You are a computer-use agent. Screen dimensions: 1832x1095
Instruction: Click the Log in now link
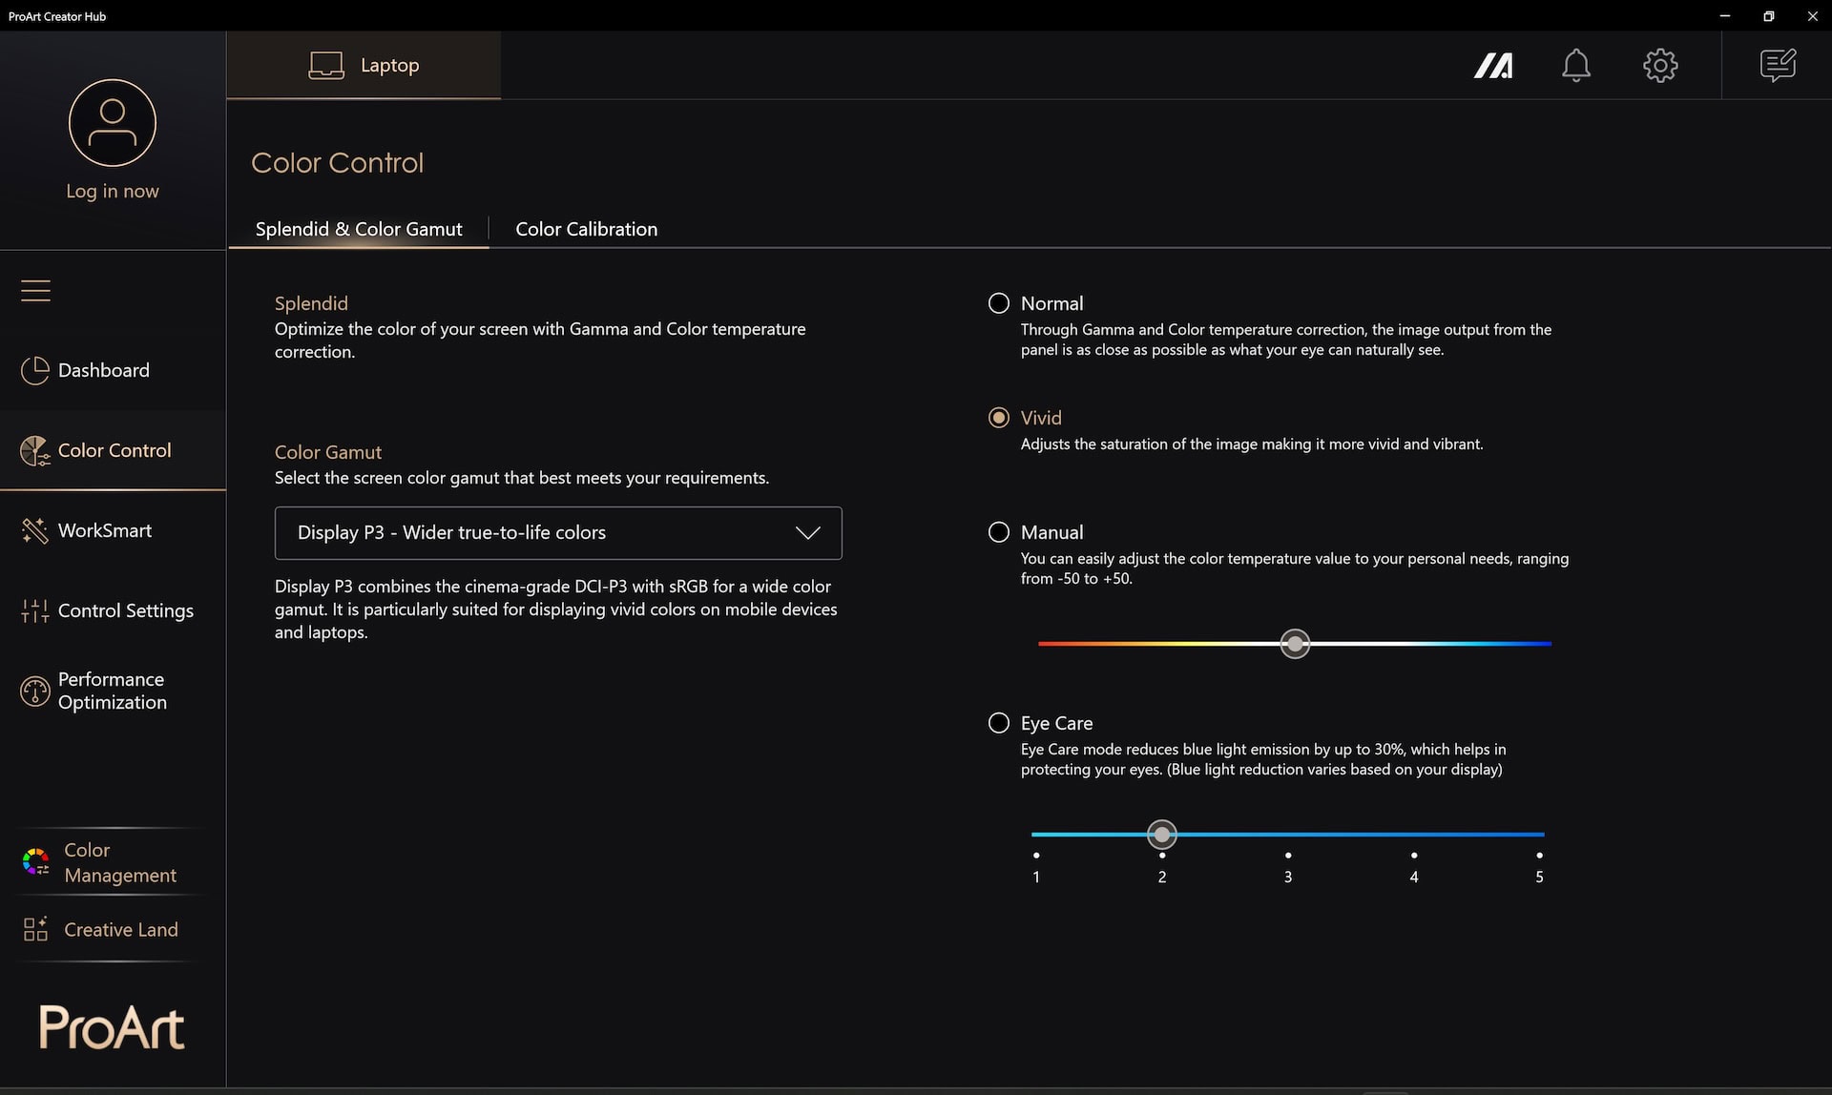pyautogui.click(x=113, y=191)
